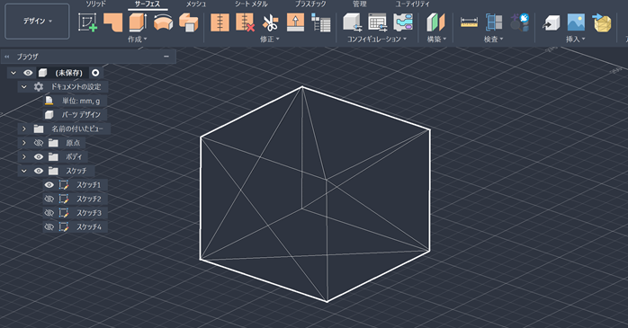Open the 構築 dropdown menu
628x328 pixels.
click(x=436, y=40)
